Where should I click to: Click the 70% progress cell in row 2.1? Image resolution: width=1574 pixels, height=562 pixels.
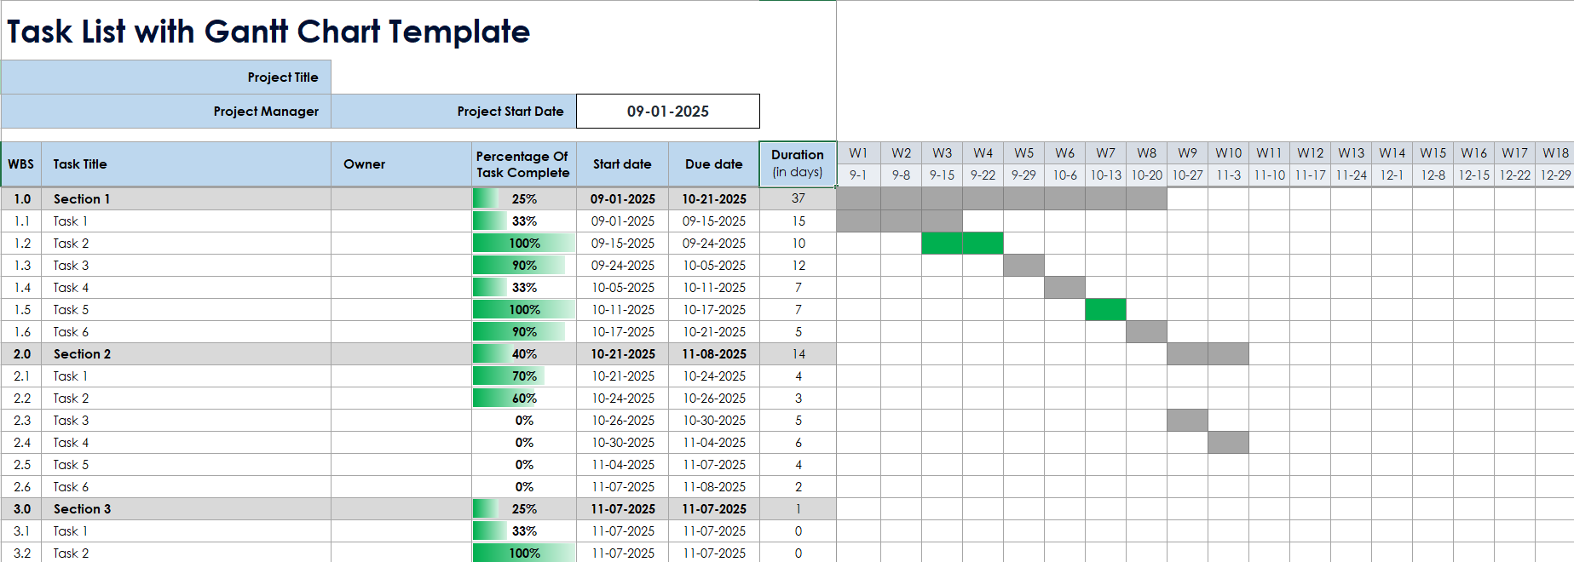524,376
